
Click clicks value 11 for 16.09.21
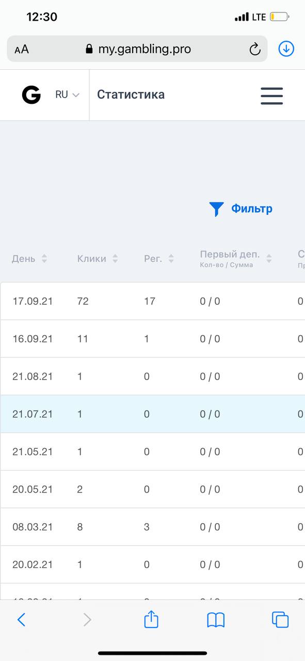tap(83, 339)
